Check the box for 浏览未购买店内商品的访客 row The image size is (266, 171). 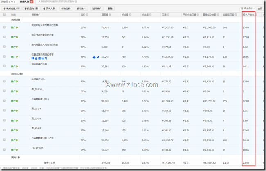[x=5, y=27]
